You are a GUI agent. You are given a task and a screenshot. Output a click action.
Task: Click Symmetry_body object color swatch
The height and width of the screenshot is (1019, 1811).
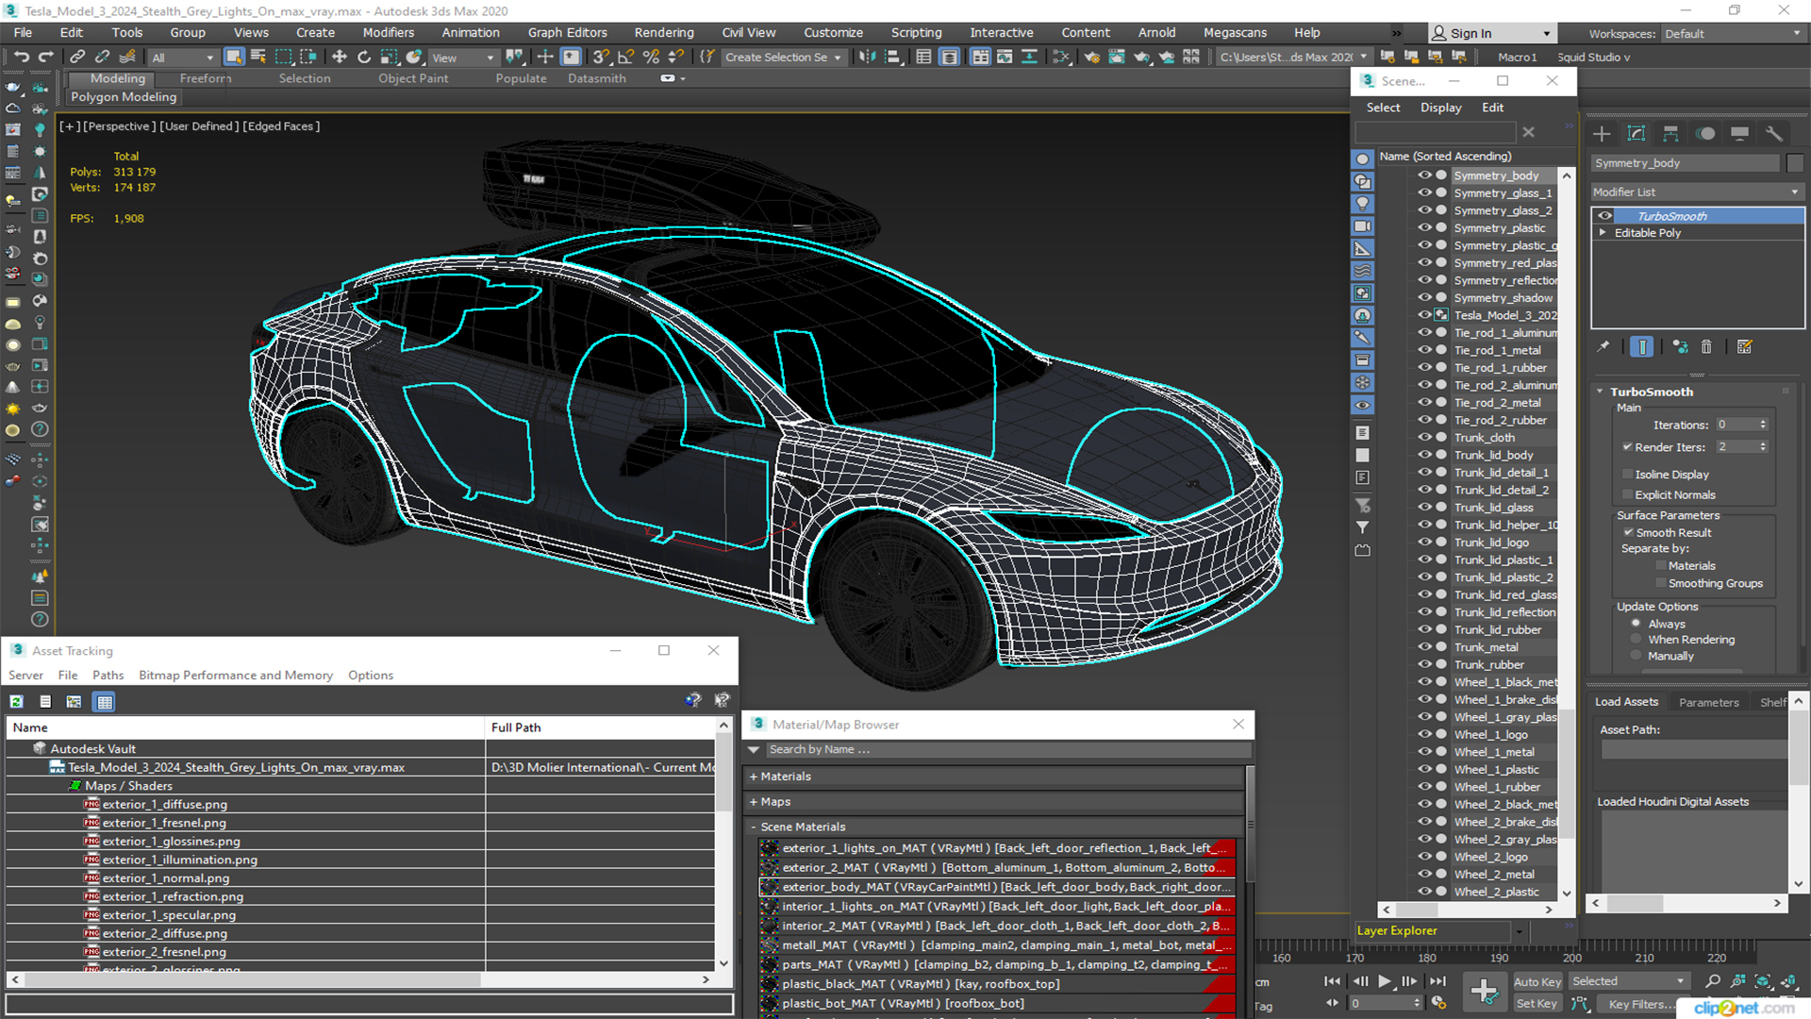click(x=1795, y=163)
